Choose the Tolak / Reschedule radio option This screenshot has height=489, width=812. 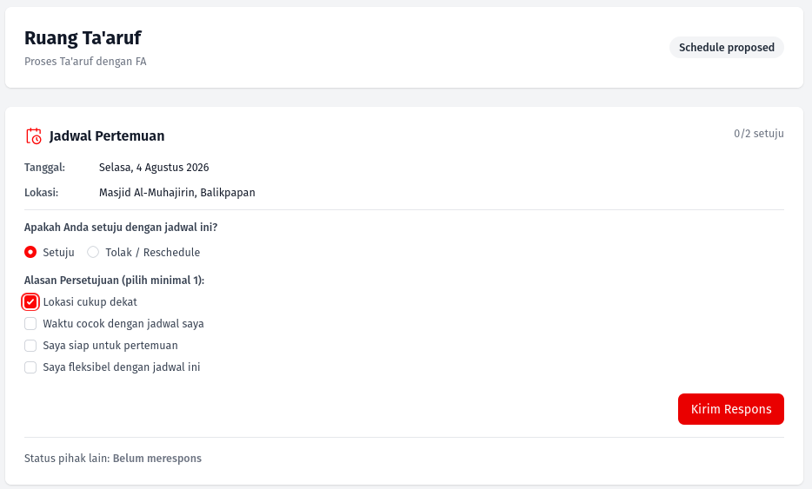pyautogui.click(x=93, y=252)
